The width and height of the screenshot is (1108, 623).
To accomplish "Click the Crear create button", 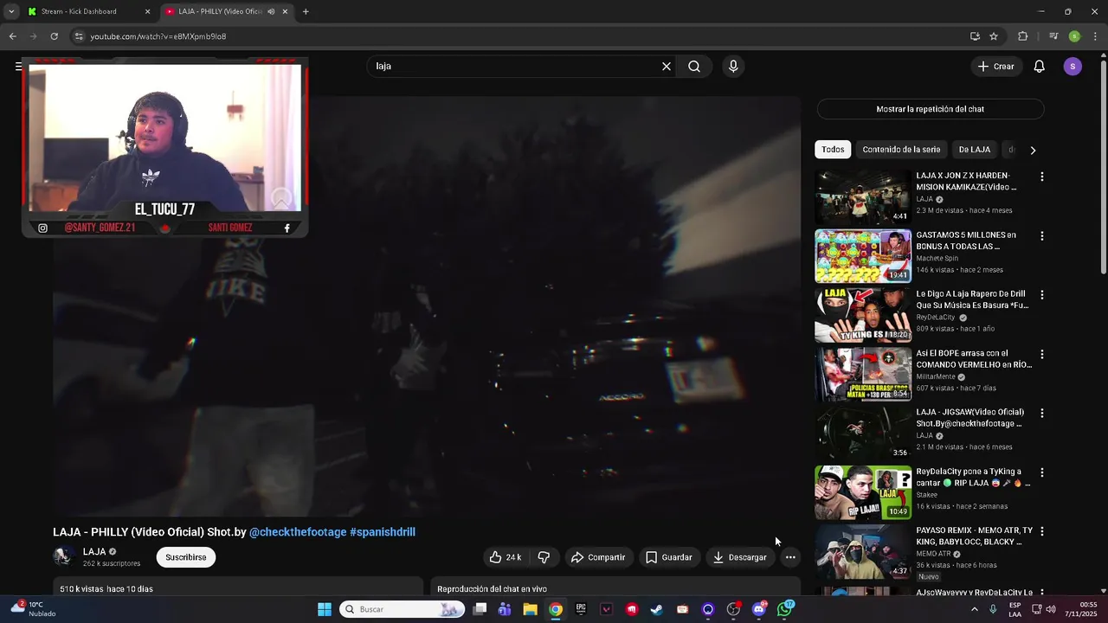I will [x=996, y=67].
